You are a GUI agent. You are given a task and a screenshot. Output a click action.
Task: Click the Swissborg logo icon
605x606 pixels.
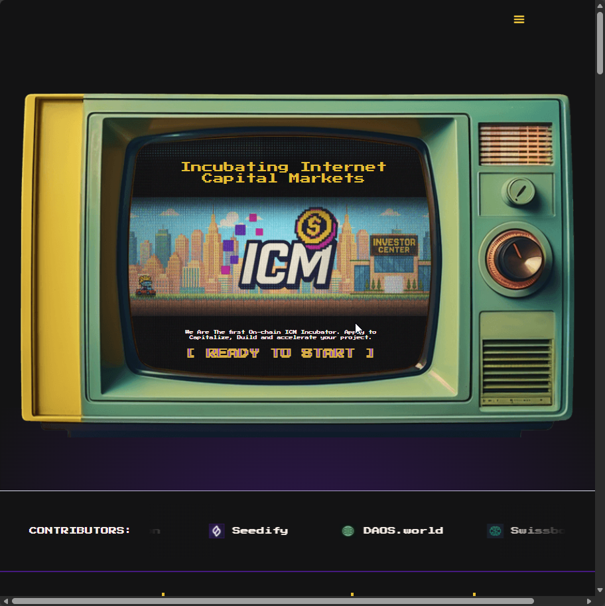[x=495, y=531]
